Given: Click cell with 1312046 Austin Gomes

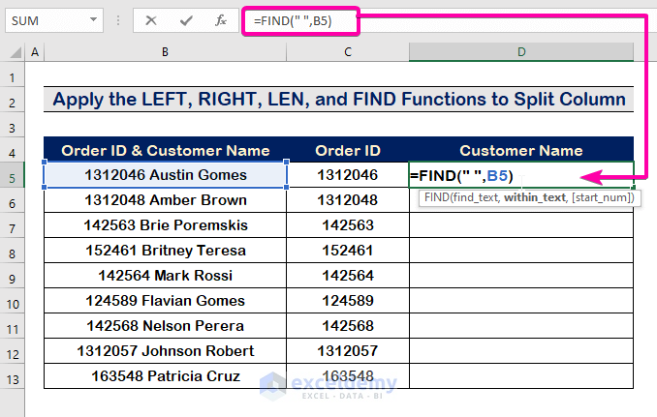Looking at the screenshot, I should (166, 176).
